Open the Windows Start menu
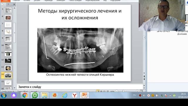Screen dimensions: 188x106 click(4, 95)
